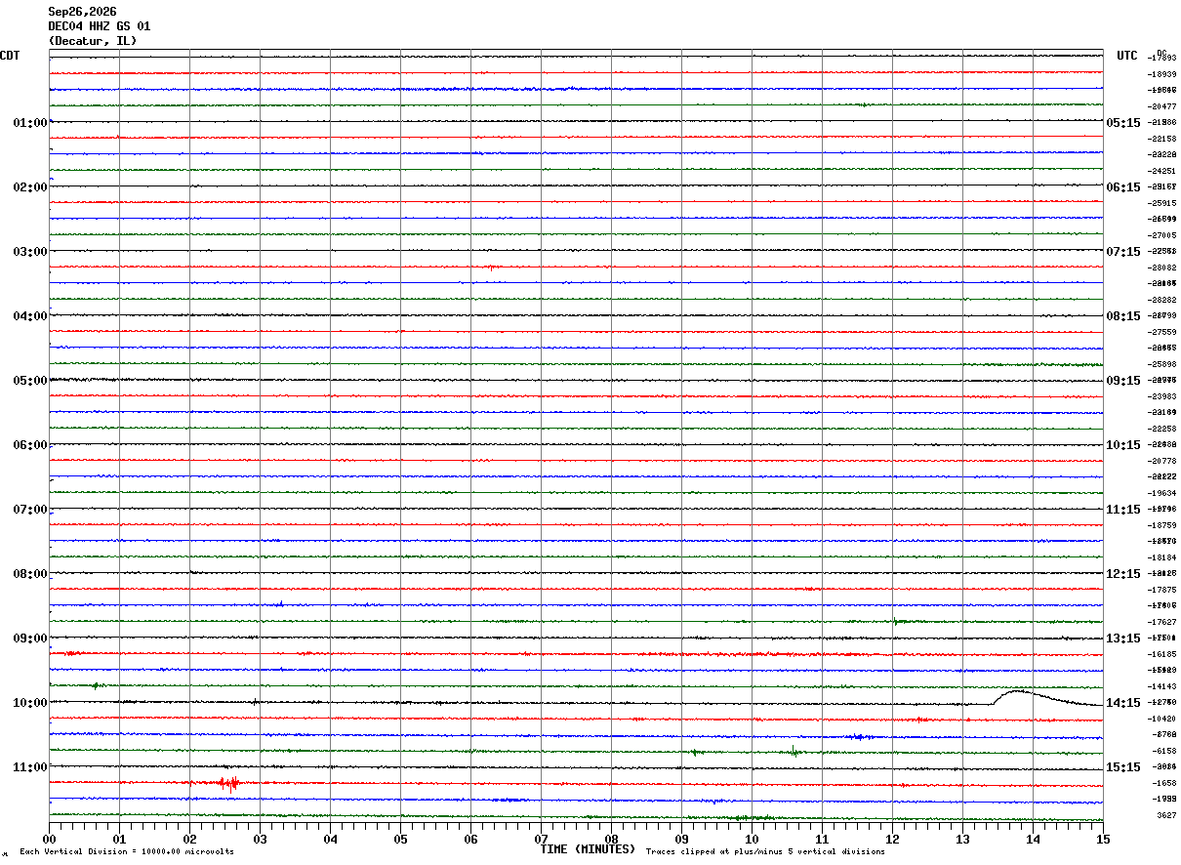
Task: Click the green spike near minute 10.5
Action: pos(794,750)
